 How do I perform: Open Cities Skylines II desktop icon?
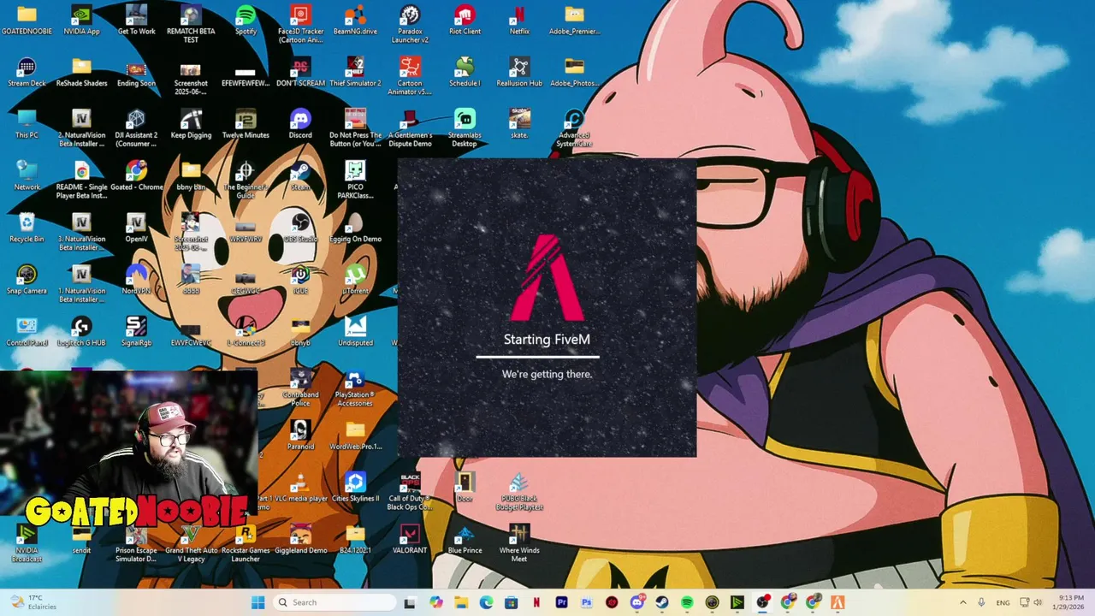[x=355, y=488]
